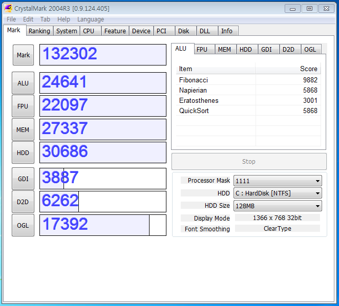Click the Score column header
This screenshot has height=306, width=339.
(x=288, y=69)
